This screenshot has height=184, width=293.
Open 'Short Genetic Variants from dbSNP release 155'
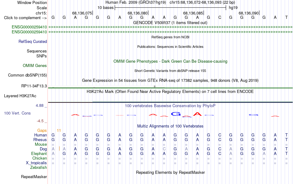pos(170,71)
